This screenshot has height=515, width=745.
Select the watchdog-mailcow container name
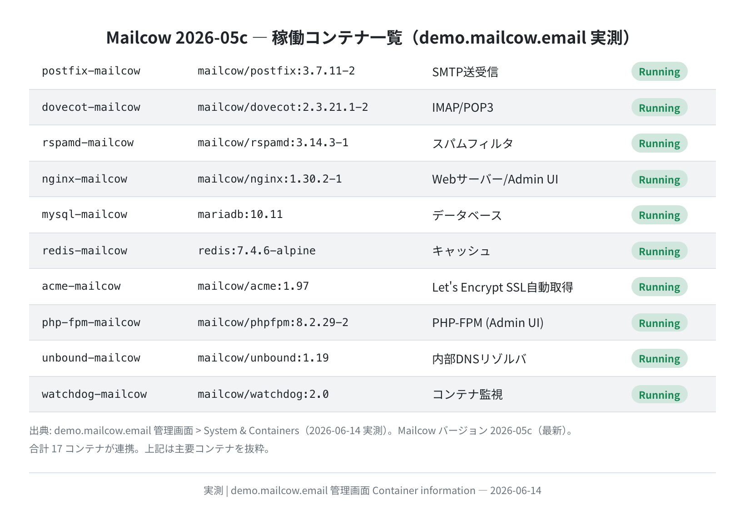coord(94,394)
